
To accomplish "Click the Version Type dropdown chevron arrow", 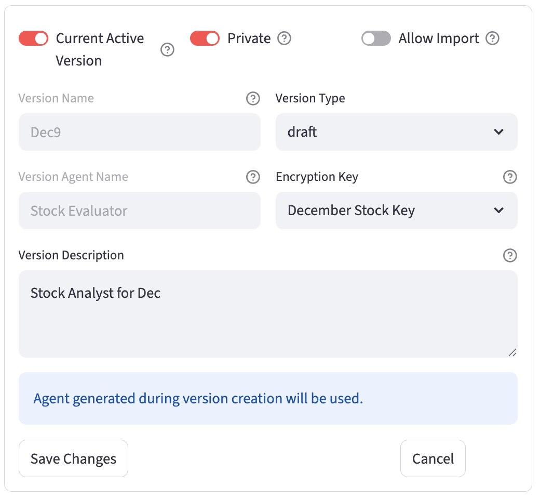I will [x=498, y=132].
